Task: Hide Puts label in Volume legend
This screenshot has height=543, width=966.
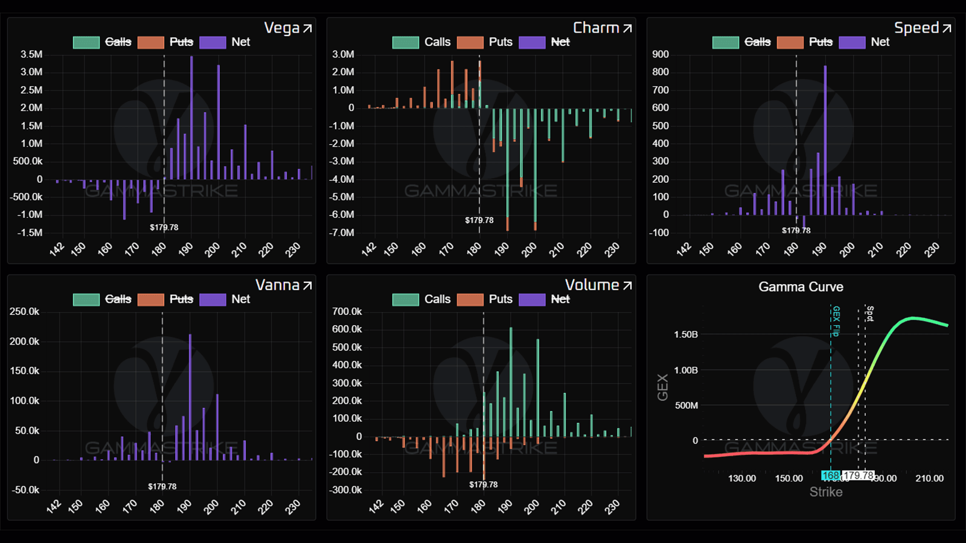Action: 501,299
